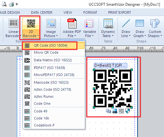Open the quick access toolbar customize arrow
The image size is (164, 137).
coord(17,4)
